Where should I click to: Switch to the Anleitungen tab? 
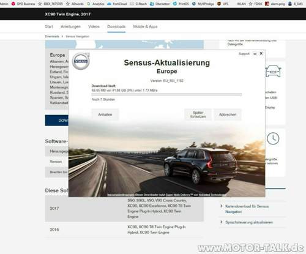click(70, 26)
